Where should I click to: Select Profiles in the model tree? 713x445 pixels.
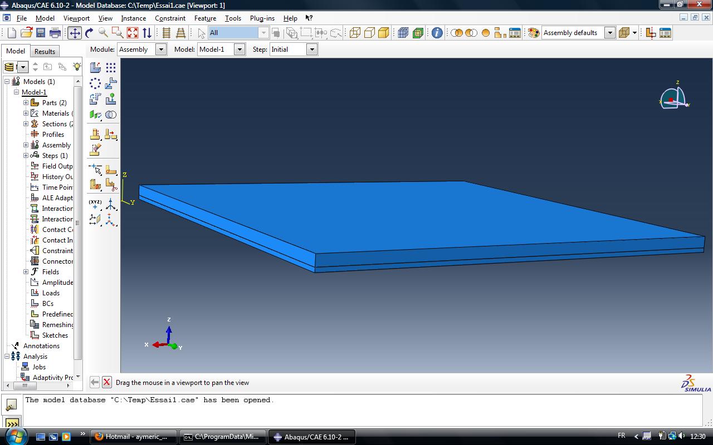(x=53, y=135)
